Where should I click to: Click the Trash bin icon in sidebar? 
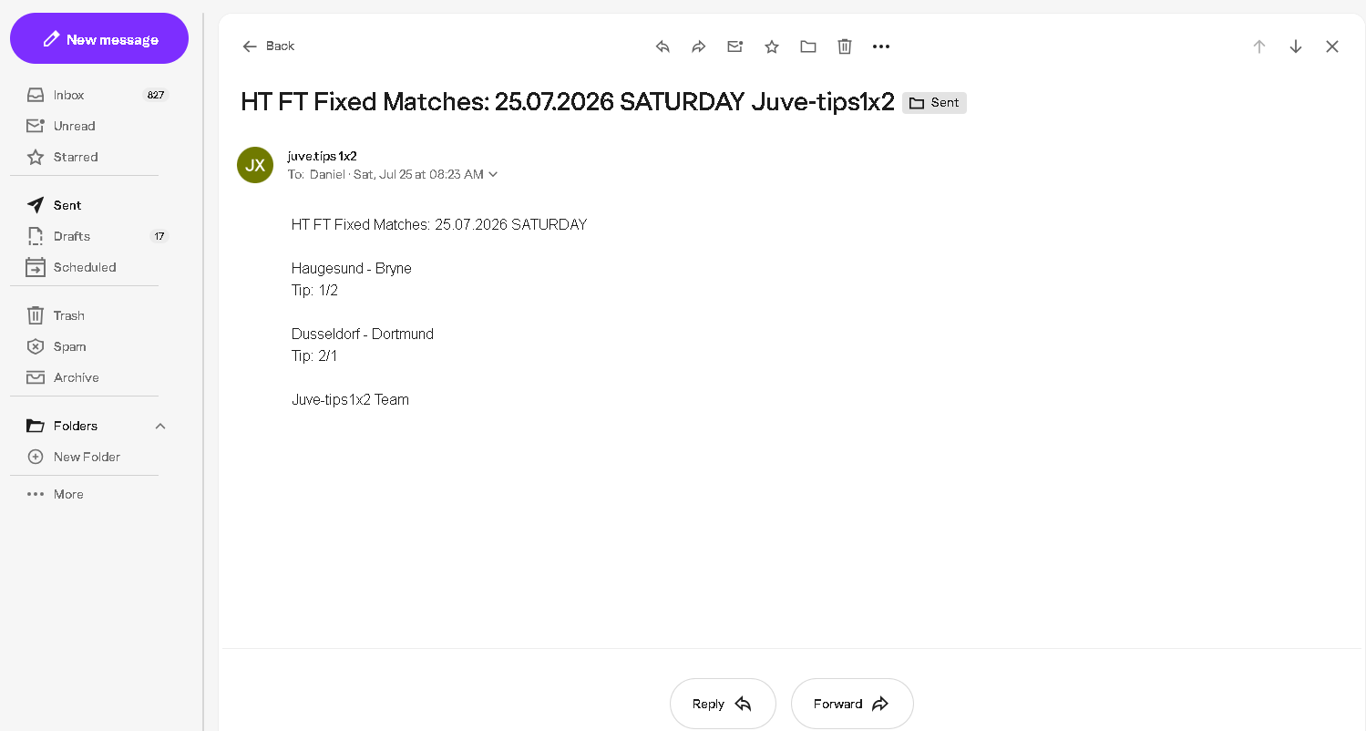pyautogui.click(x=36, y=315)
